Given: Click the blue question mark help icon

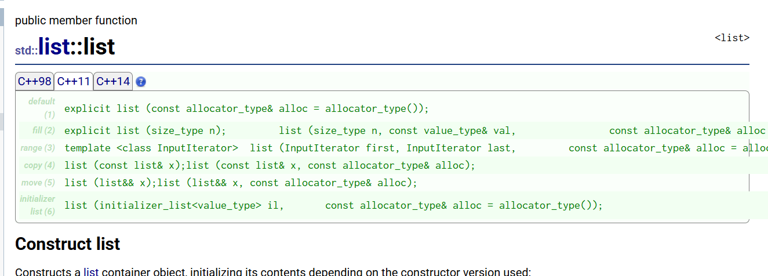Looking at the screenshot, I should (x=140, y=82).
